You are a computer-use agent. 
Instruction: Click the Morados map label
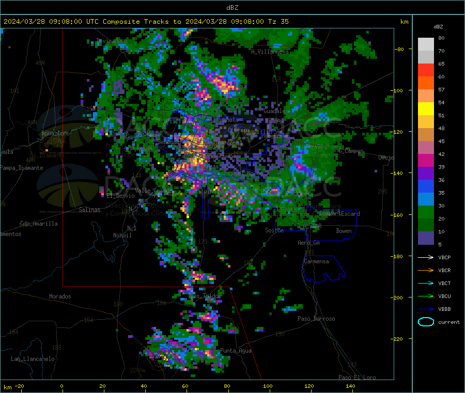pyautogui.click(x=60, y=296)
